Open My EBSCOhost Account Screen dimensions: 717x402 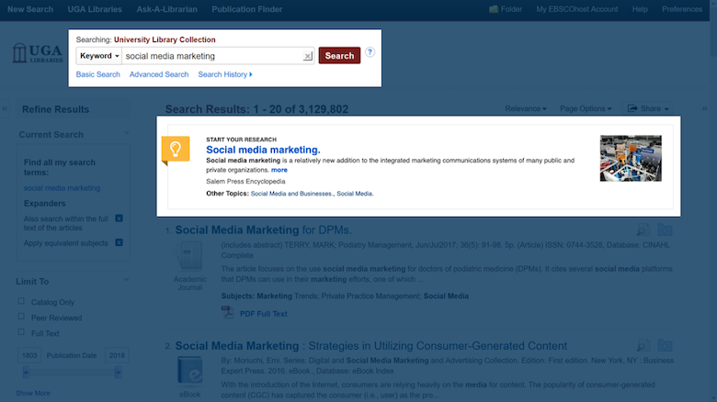[x=577, y=9]
